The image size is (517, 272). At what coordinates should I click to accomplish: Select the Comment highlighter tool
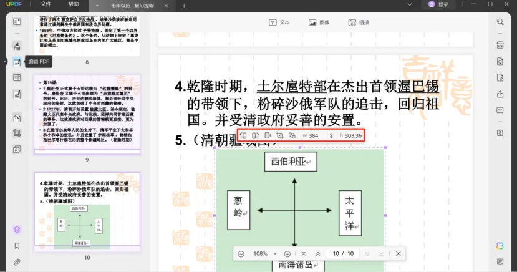17,46
